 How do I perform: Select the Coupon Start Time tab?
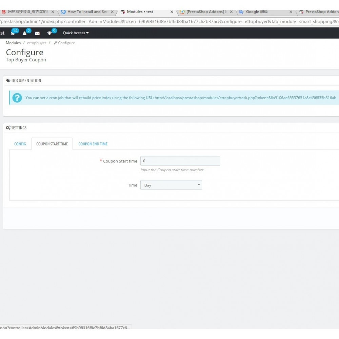pyautogui.click(x=52, y=144)
